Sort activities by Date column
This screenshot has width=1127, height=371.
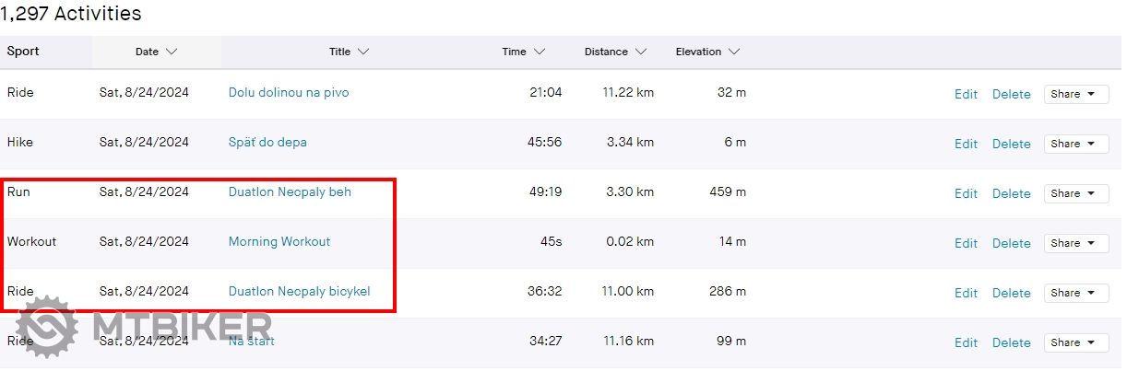(x=156, y=52)
